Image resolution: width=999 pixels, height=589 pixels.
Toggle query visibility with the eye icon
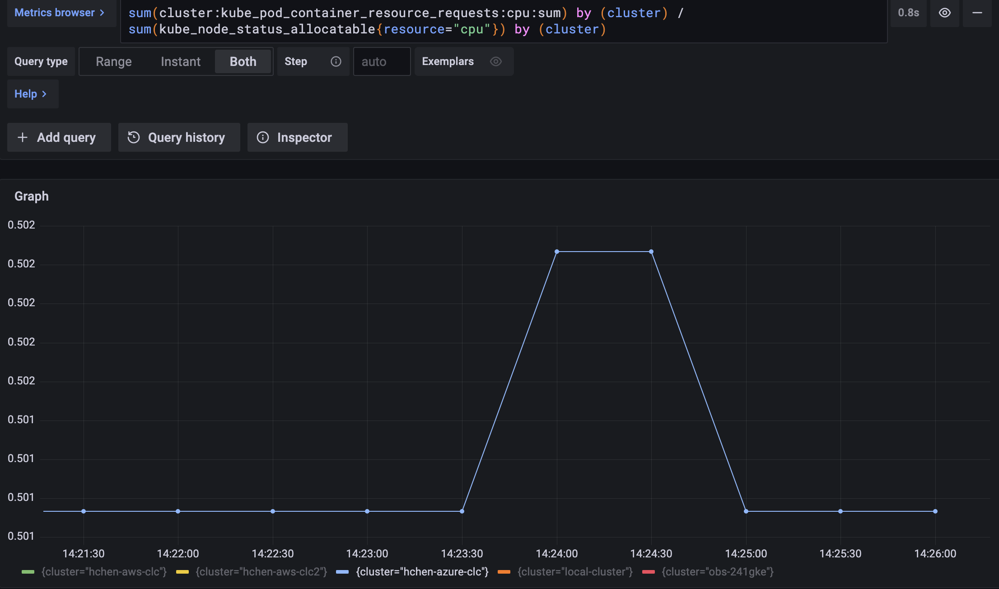pyautogui.click(x=944, y=13)
